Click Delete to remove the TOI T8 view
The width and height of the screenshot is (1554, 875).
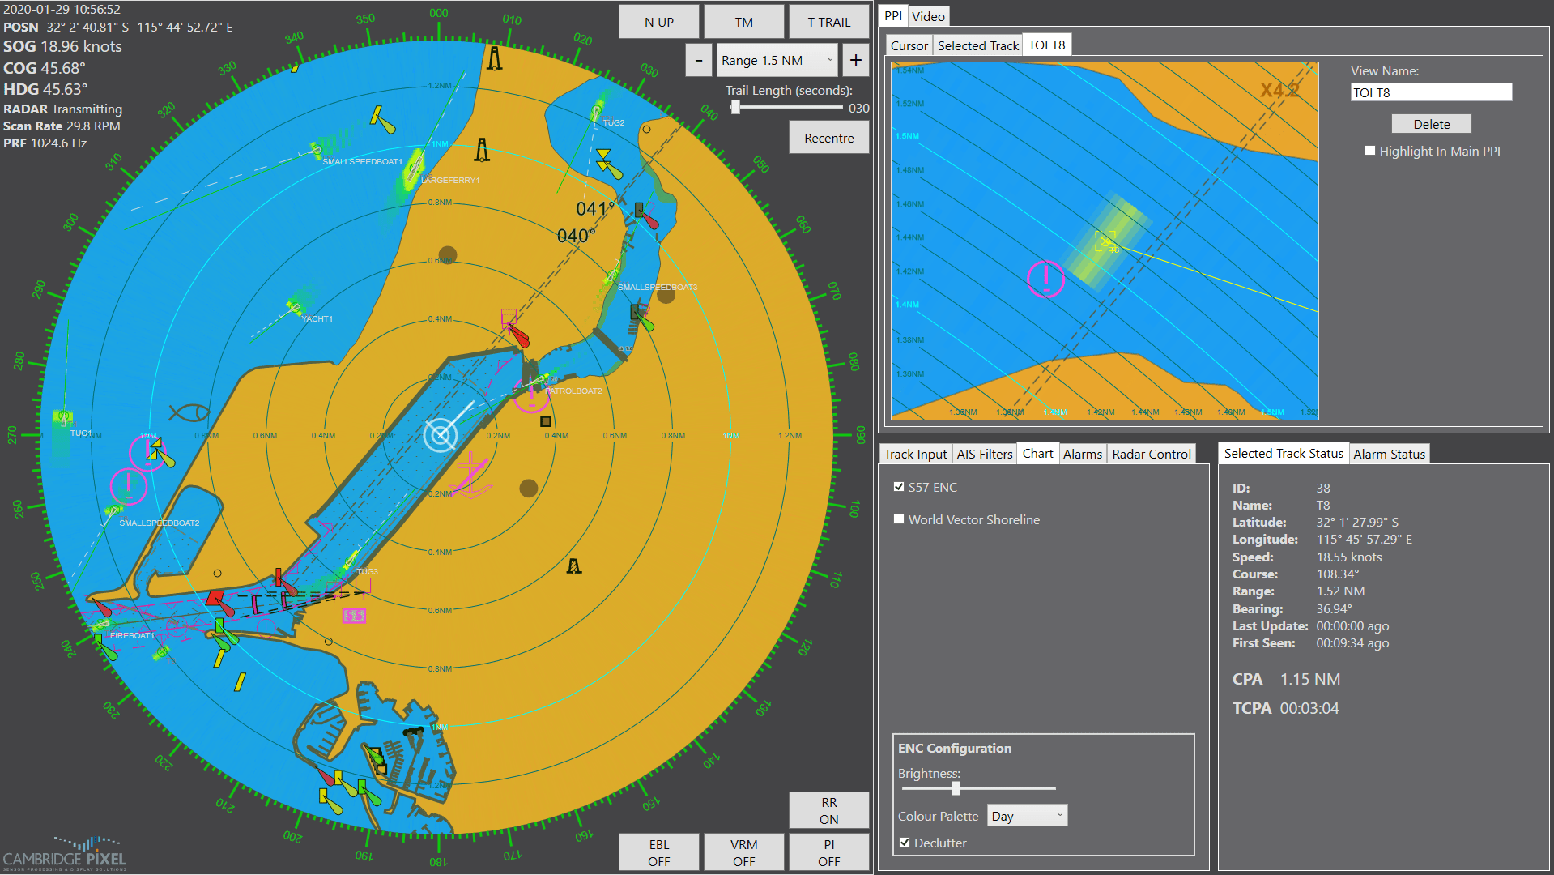[1431, 123]
